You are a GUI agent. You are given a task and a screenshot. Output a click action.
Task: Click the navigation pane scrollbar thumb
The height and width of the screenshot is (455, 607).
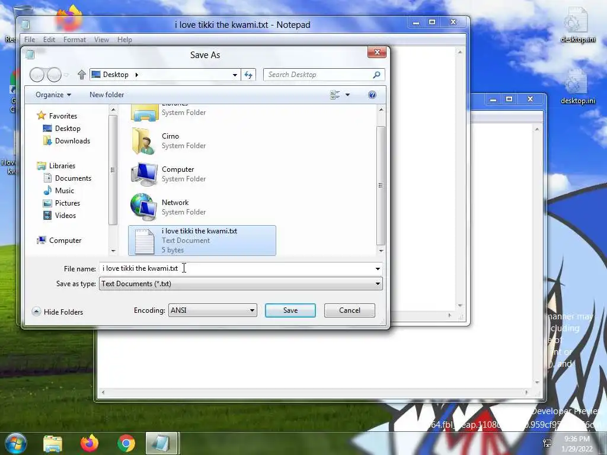(113, 170)
